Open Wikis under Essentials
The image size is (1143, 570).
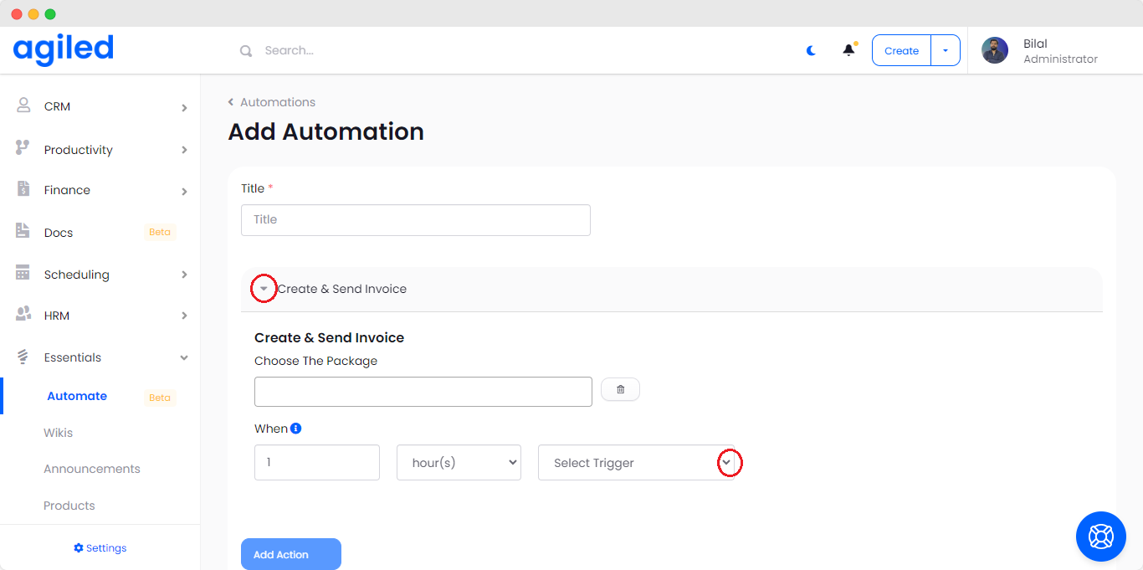pos(59,433)
